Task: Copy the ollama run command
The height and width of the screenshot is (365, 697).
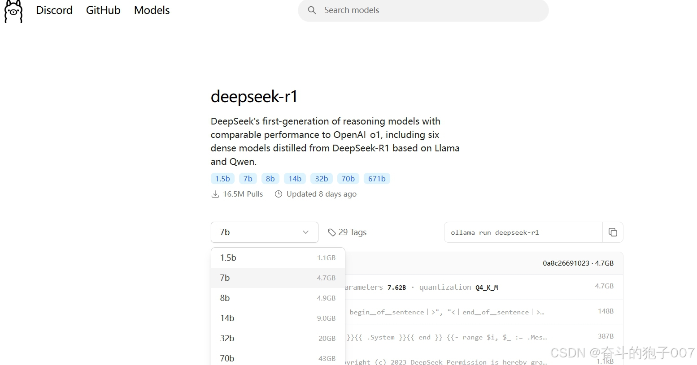Action: [x=613, y=232]
